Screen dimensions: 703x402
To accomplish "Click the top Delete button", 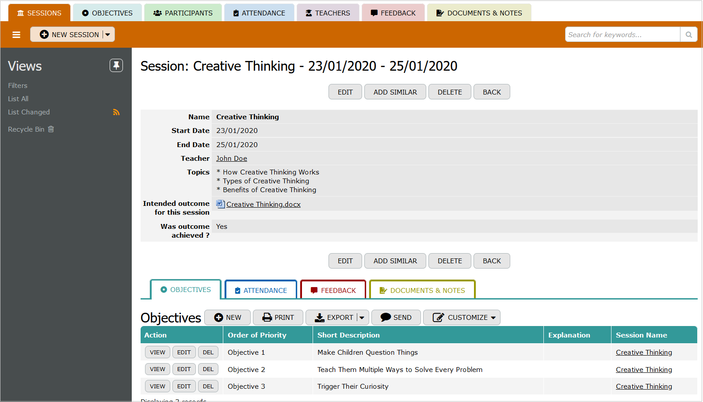I will (x=449, y=92).
